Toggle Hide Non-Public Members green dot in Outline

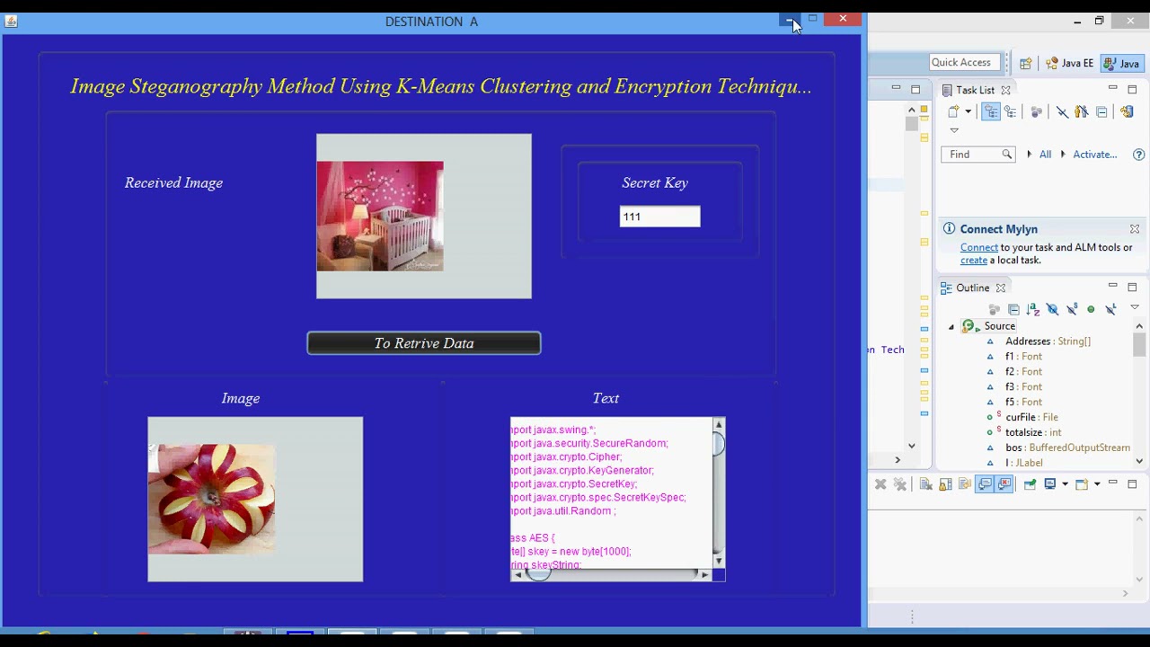[1091, 309]
